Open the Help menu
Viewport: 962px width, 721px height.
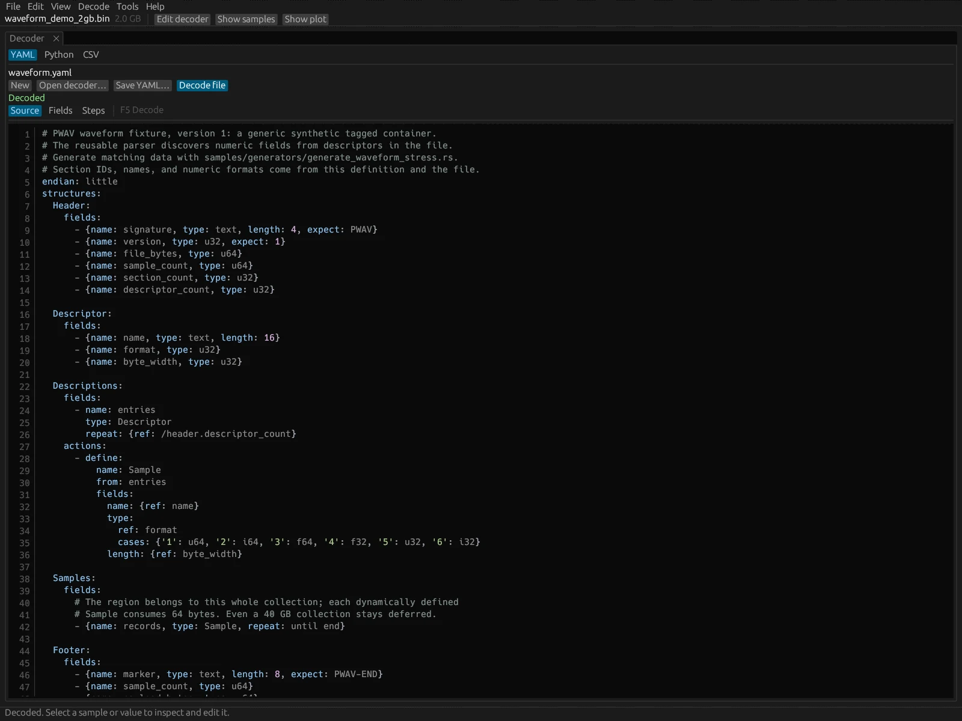(155, 7)
